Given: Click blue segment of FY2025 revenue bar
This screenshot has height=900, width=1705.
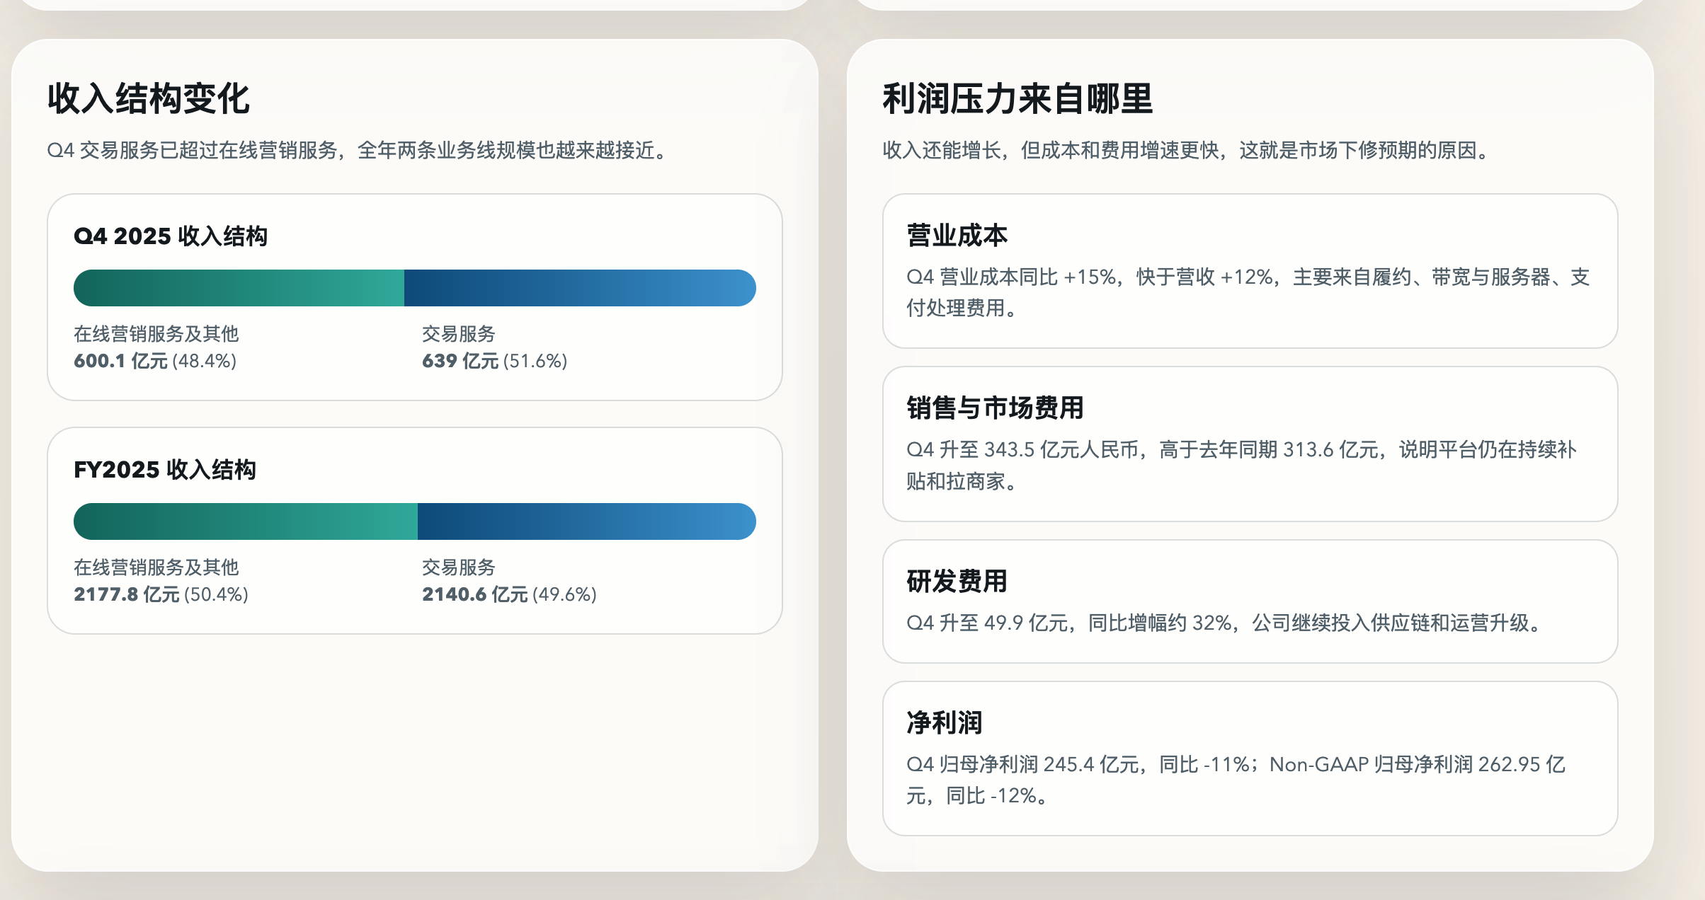Looking at the screenshot, I should (x=586, y=521).
